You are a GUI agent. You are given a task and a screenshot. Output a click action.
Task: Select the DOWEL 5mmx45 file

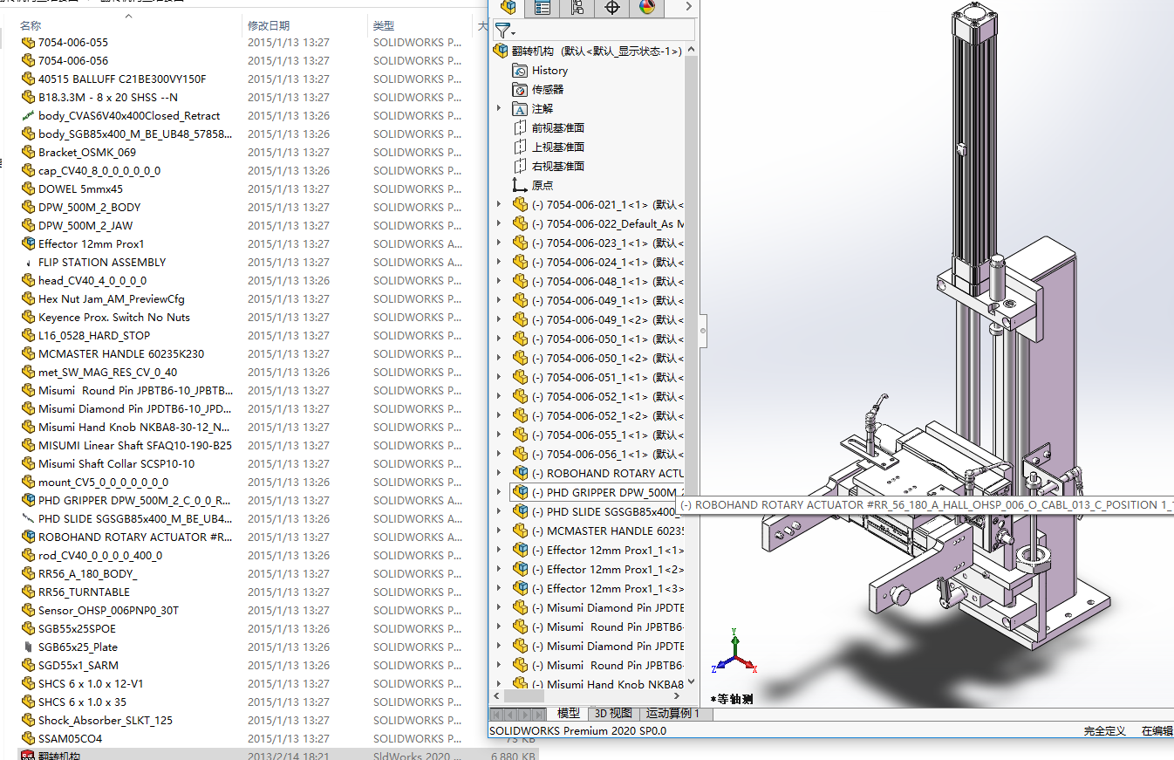(x=80, y=189)
